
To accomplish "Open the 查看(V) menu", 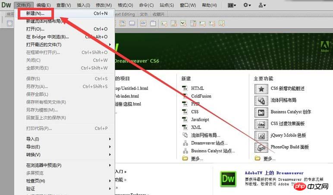I will (63, 5).
